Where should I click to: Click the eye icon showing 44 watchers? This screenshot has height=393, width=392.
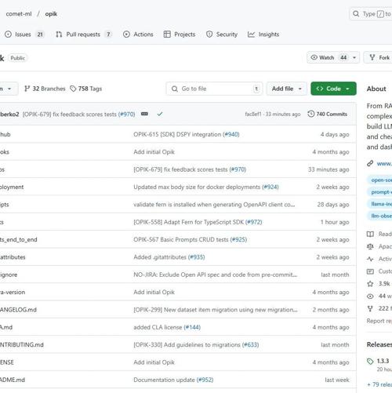click(370, 297)
